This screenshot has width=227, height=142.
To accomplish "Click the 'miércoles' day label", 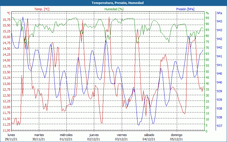I will point(66,135).
